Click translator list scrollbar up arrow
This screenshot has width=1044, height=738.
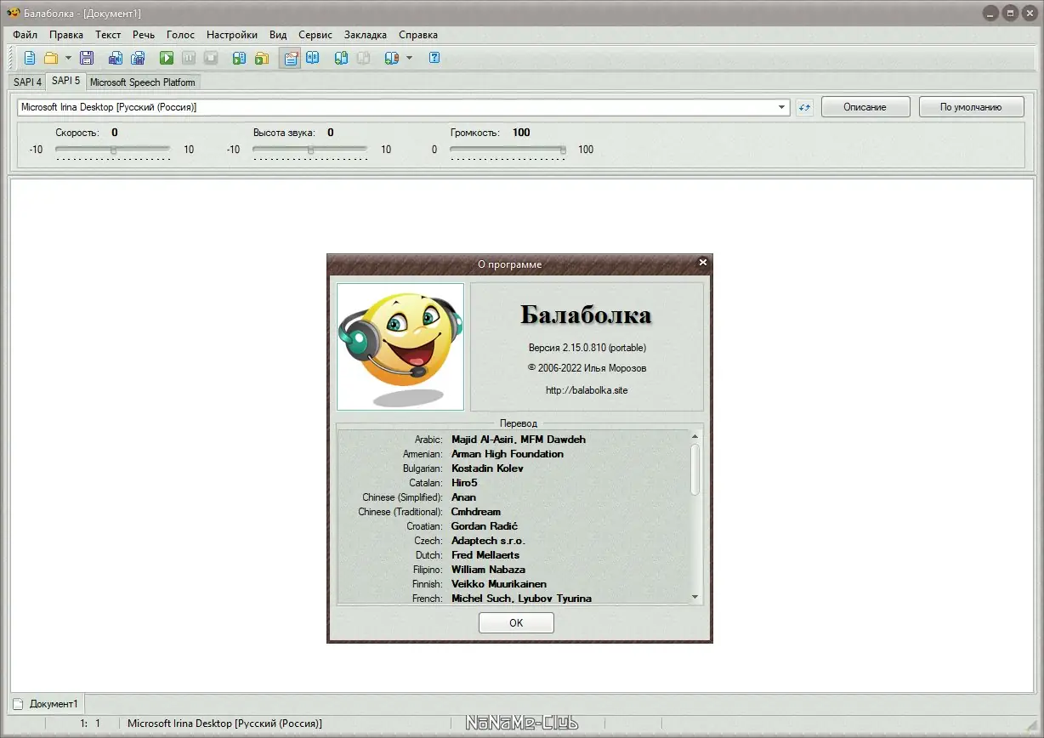pyautogui.click(x=695, y=436)
